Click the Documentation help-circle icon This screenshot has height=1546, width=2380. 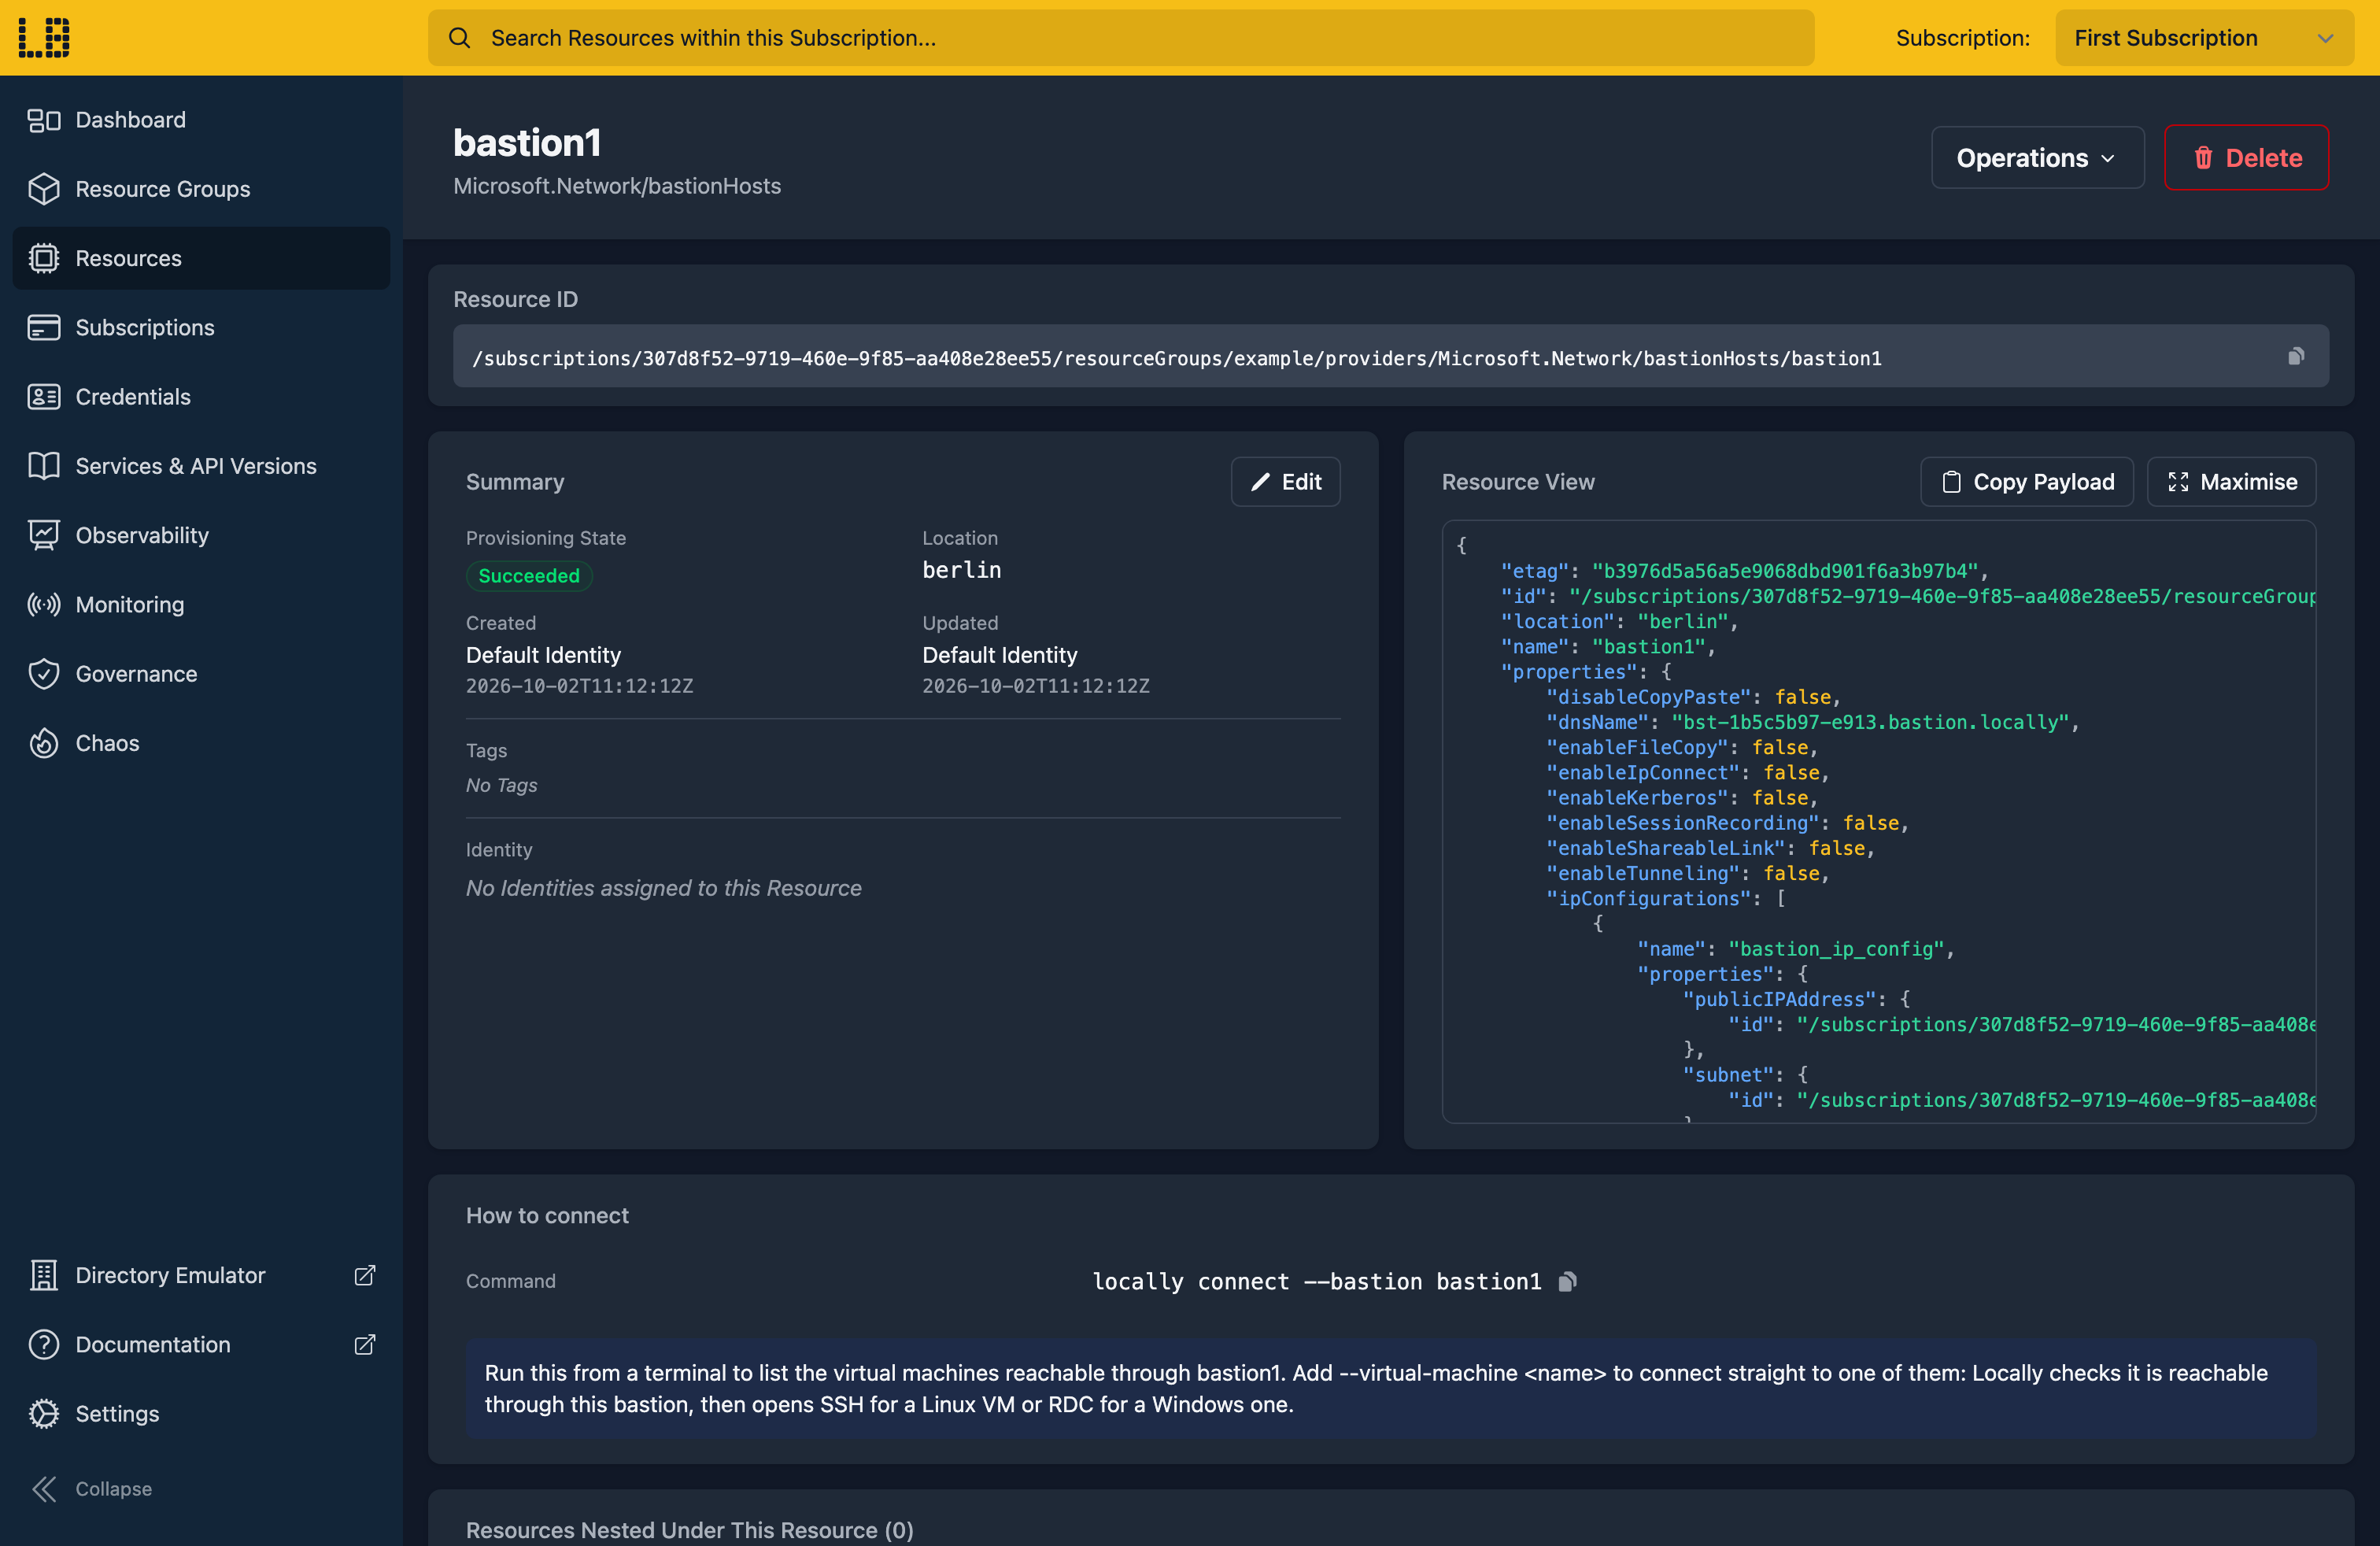(x=44, y=1344)
